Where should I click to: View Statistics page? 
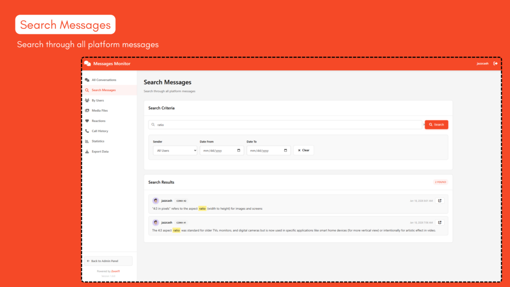pos(98,141)
